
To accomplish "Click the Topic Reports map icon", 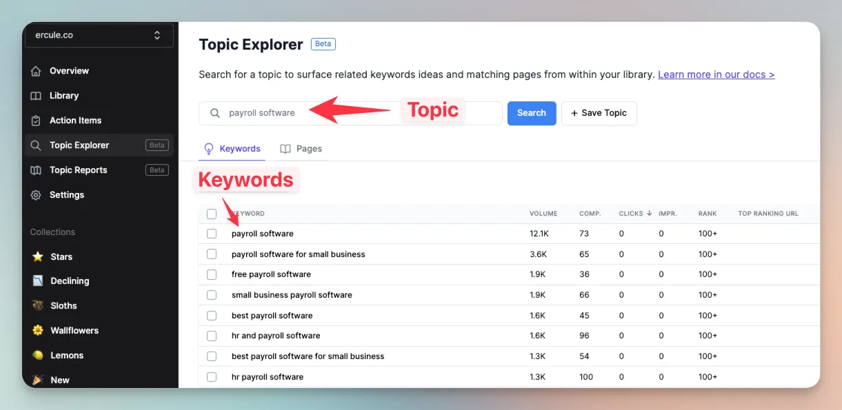I will tap(36, 170).
